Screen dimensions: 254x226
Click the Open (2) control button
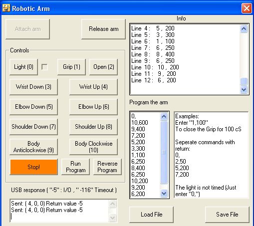[x=104, y=67]
